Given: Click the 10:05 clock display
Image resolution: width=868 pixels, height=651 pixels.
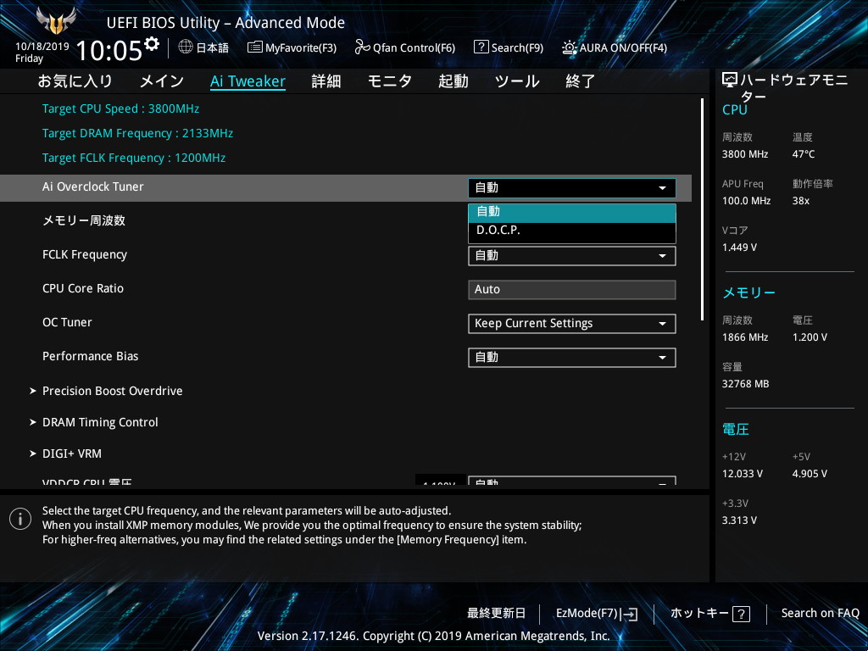Looking at the screenshot, I should (x=109, y=51).
